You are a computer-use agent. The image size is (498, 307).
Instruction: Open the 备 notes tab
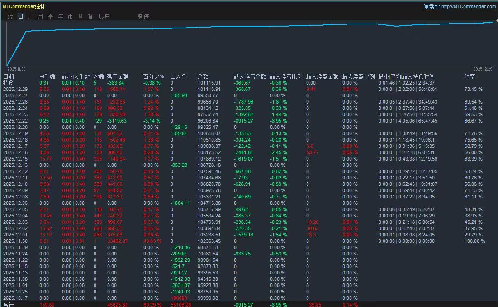click(x=90, y=16)
